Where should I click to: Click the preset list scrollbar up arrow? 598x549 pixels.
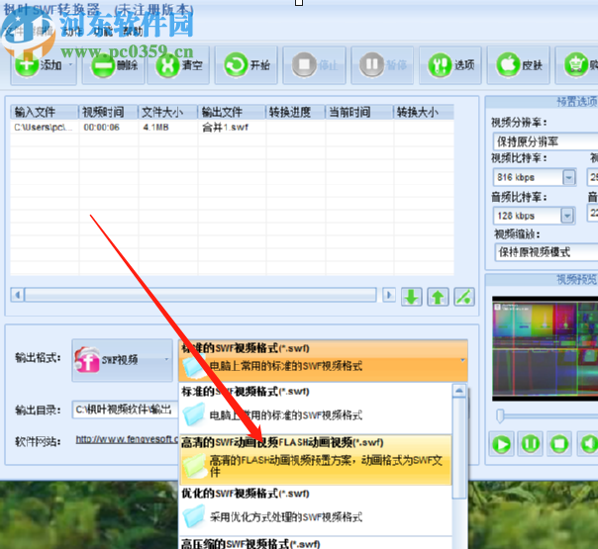point(458,391)
